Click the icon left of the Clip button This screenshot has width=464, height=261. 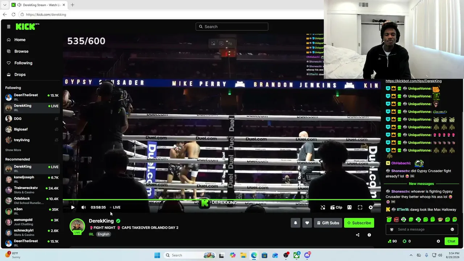point(323,207)
